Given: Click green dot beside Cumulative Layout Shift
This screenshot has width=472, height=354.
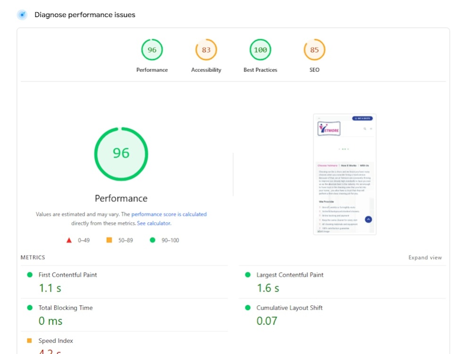Looking at the screenshot, I should coord(248,308).
